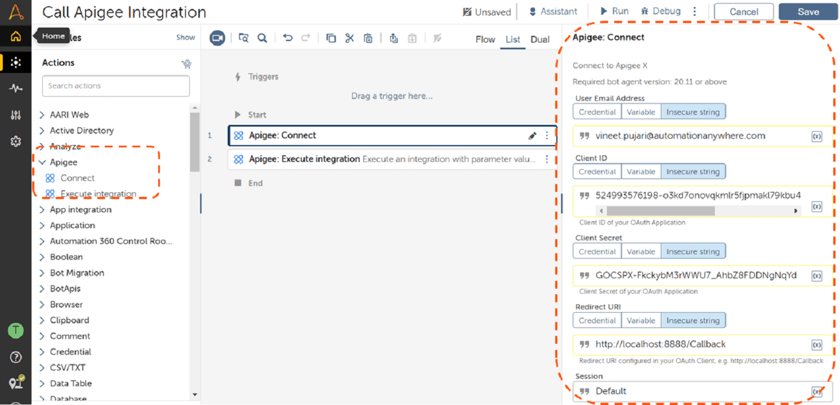Select Variable for User Email Address
This screenshot has height=405, width=840.
tap(641, 112)
